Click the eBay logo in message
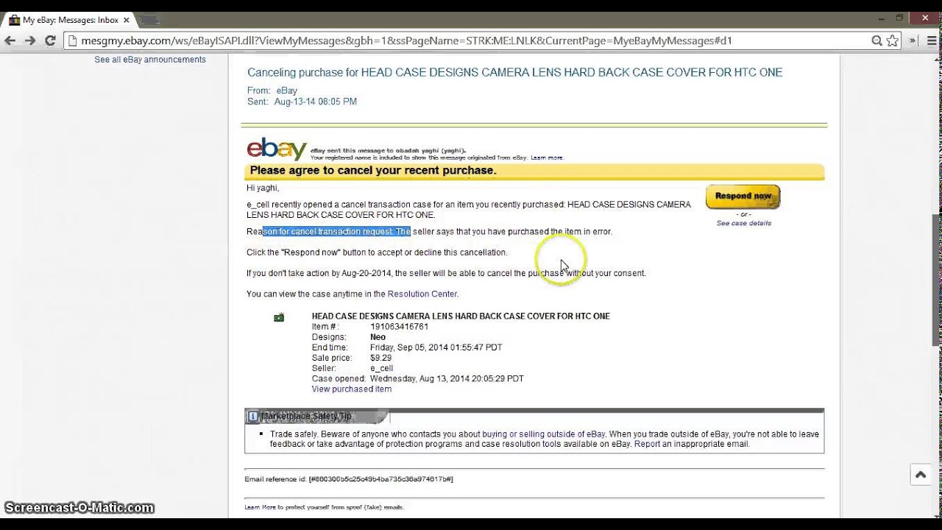 (x=277, y=148)
